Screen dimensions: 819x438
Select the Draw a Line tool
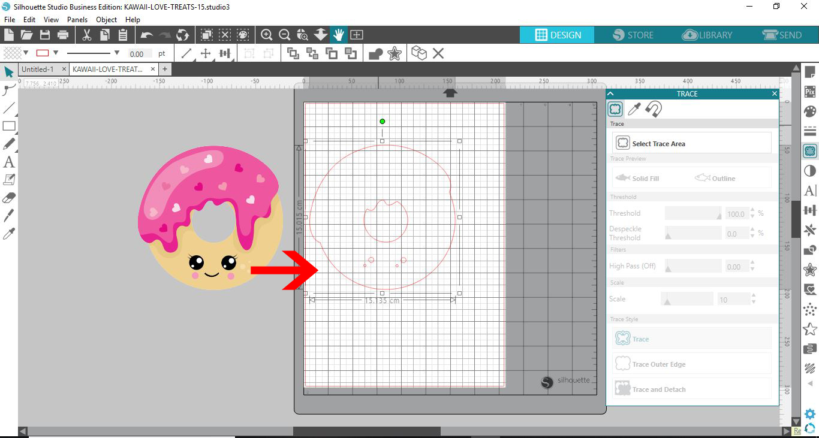point(9,108)
